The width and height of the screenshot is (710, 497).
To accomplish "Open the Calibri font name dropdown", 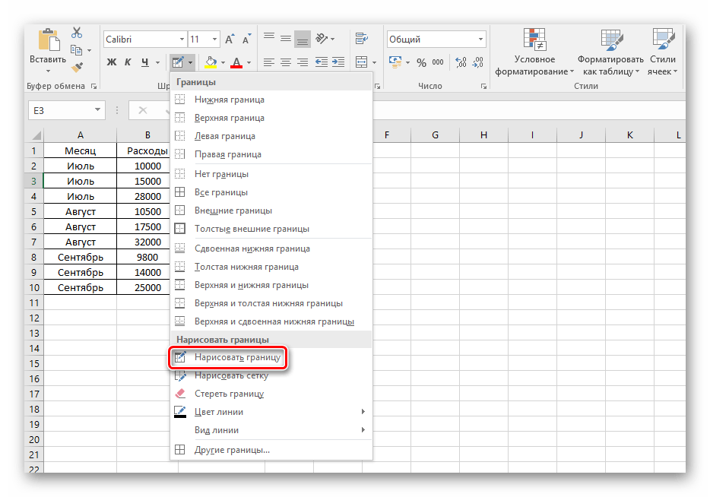I will [x=181, y=39].
